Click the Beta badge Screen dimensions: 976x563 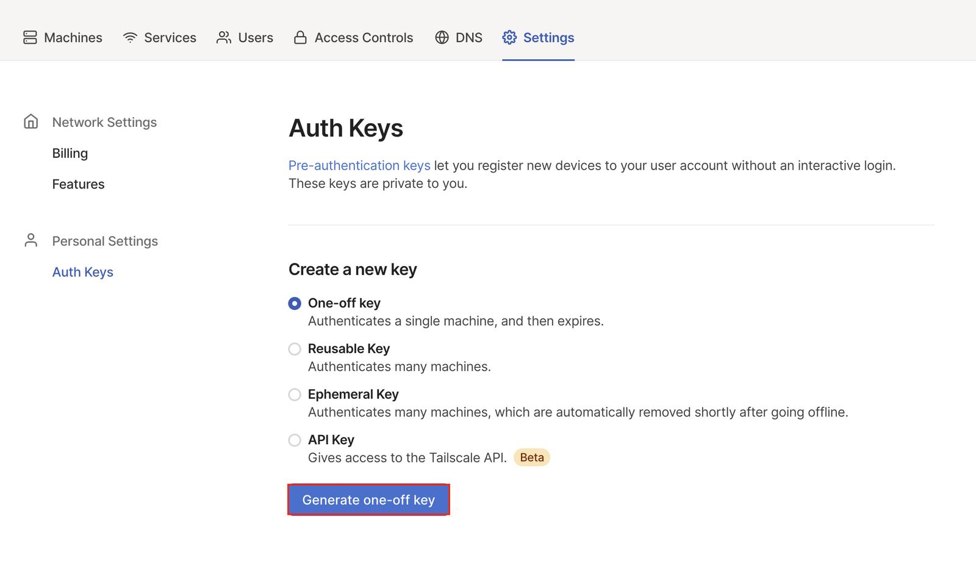point(532,457)
